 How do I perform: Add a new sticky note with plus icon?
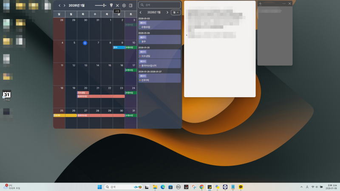click(x=260, y=3)
